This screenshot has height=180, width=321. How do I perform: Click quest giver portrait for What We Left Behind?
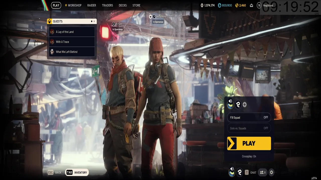tap(52, 52)
